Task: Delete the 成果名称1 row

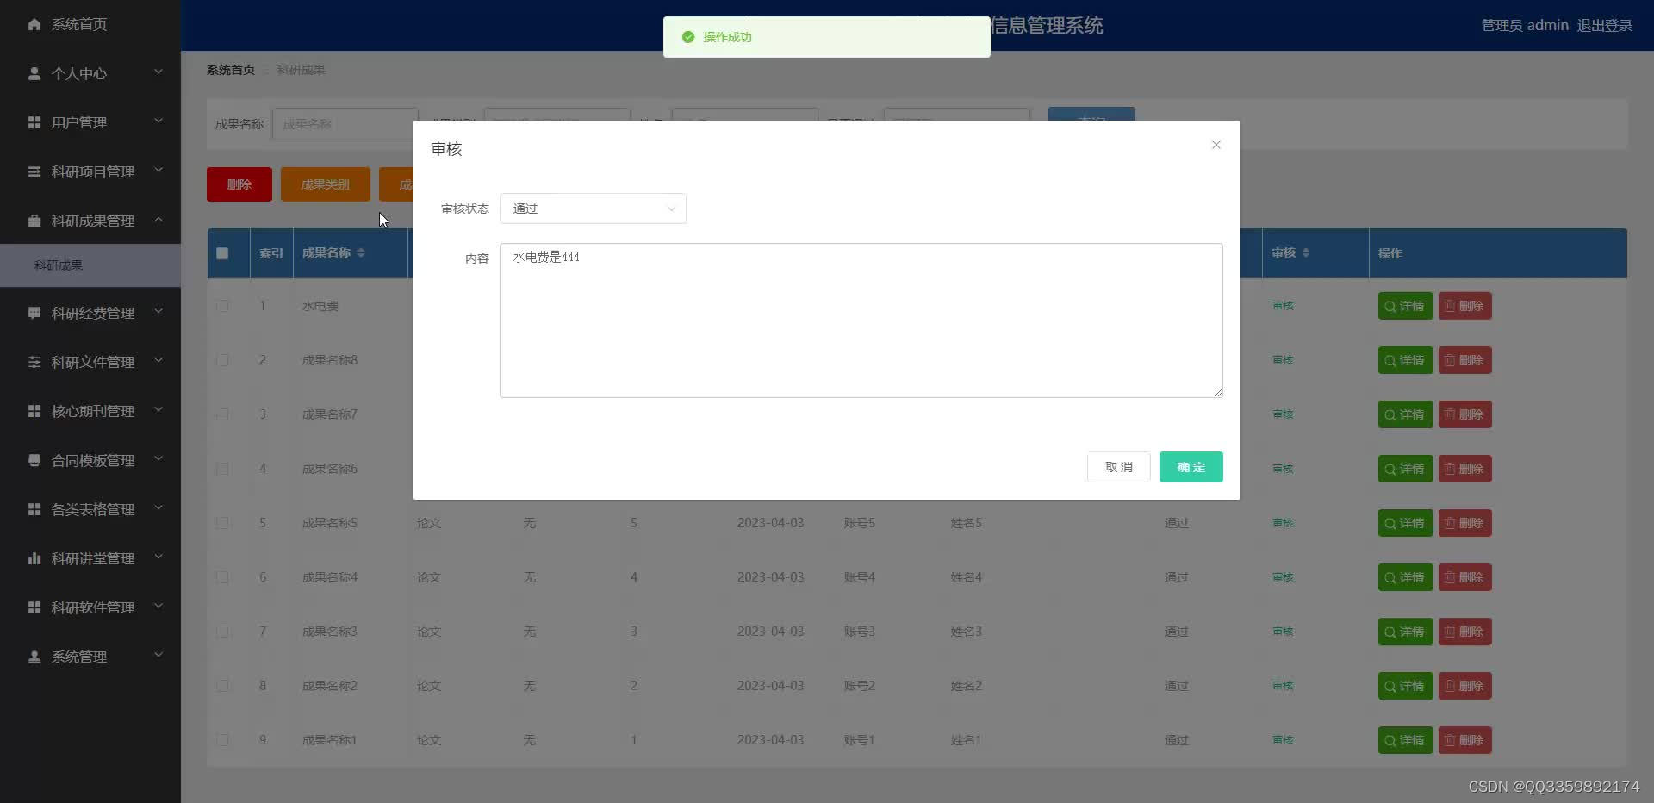Action: (1464, 740)
